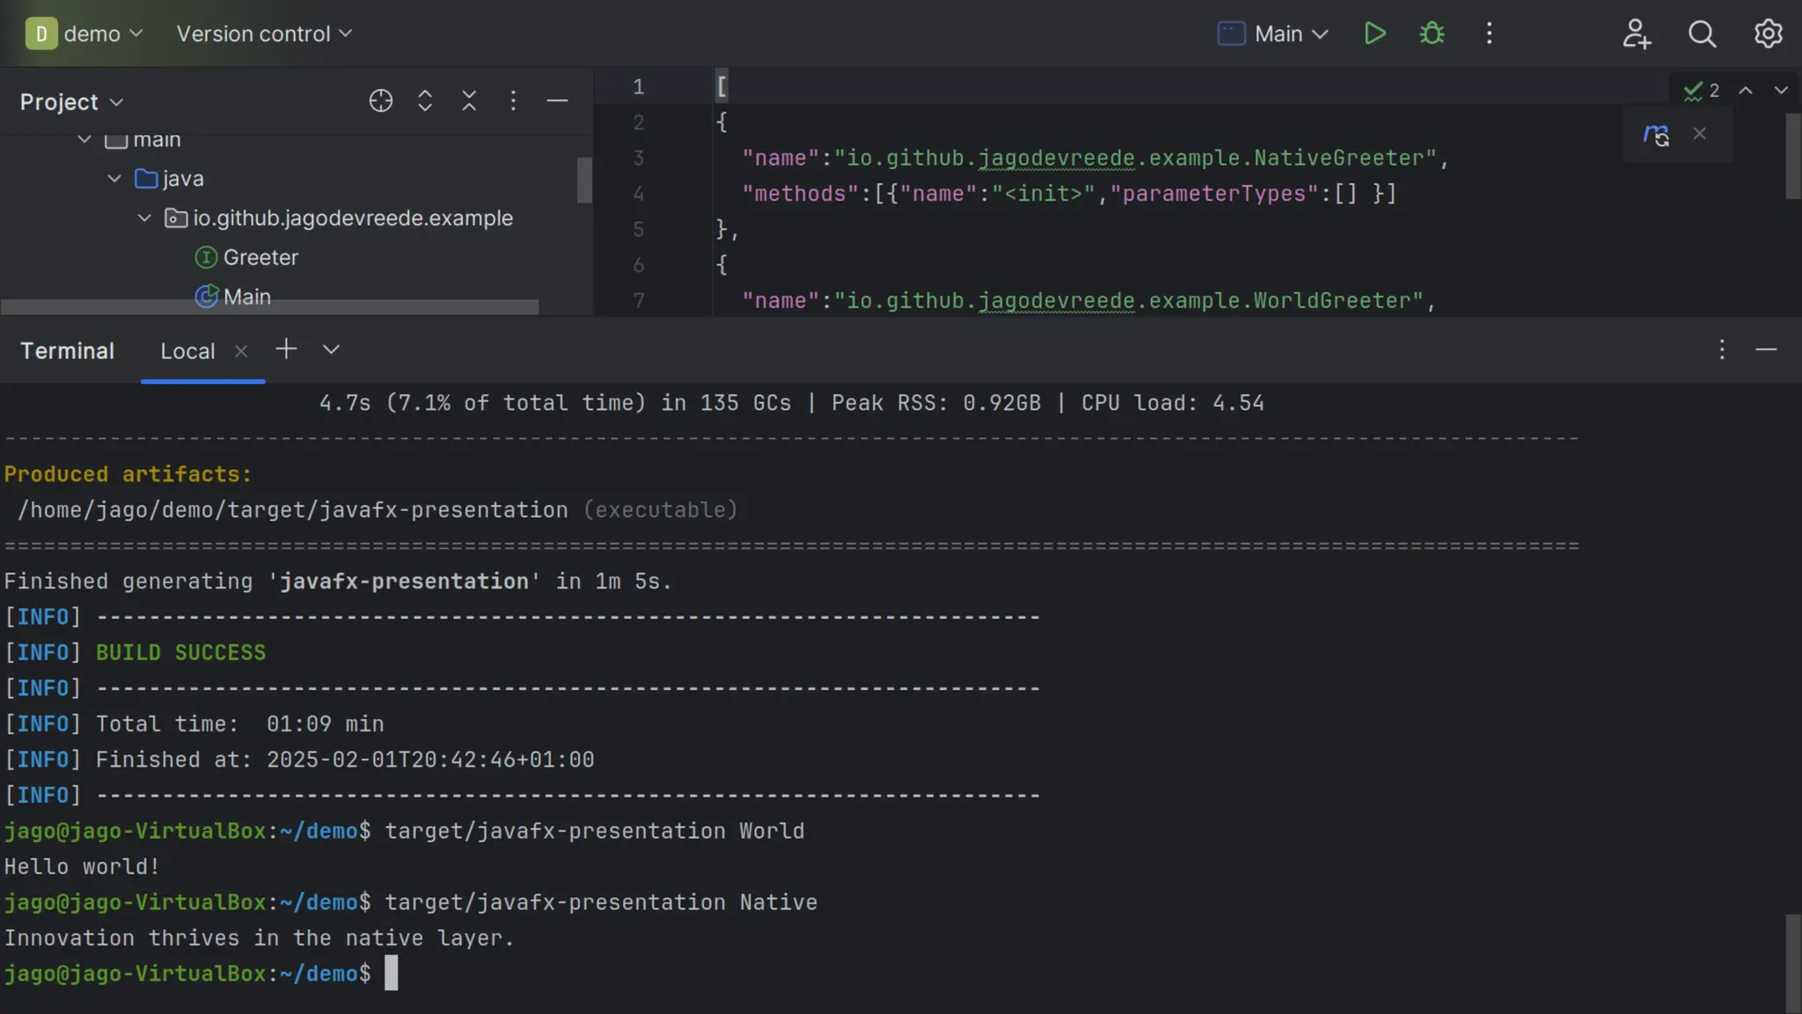Click the Project tree horizontal scrollbar

click(269, 307)
